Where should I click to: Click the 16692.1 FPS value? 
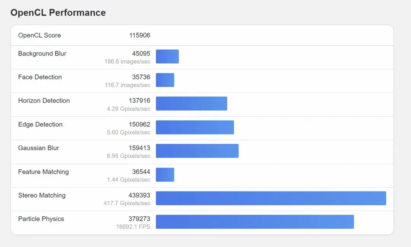coord(133,227)
